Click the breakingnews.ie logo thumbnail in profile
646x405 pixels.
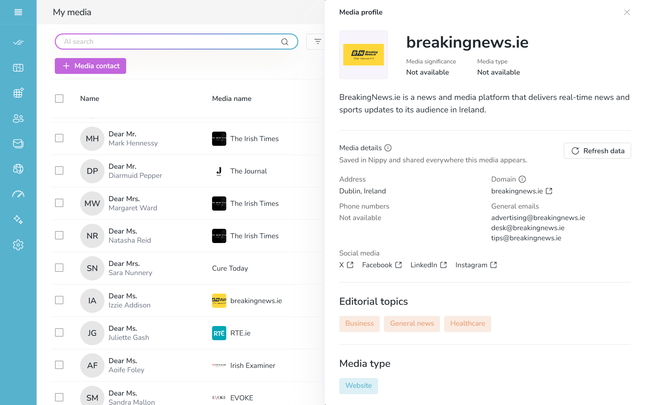(x=364, y=55)
